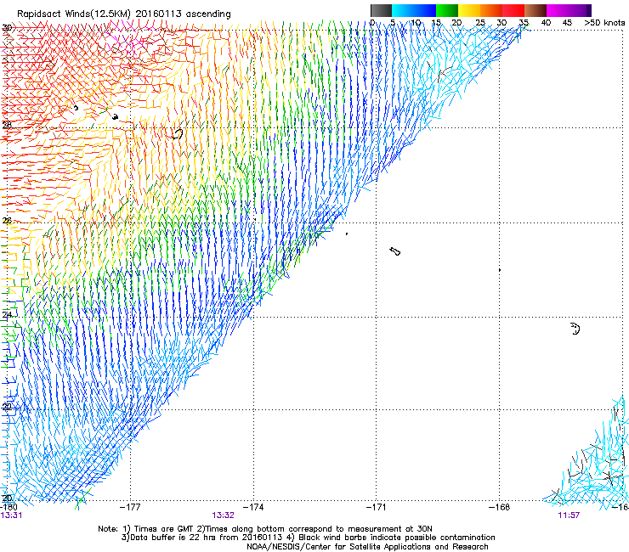Image resolution: width=629 pixels, height=552 pixels.
Task: Click the '11:57' time stamp
Action: [x=569, y=515]
